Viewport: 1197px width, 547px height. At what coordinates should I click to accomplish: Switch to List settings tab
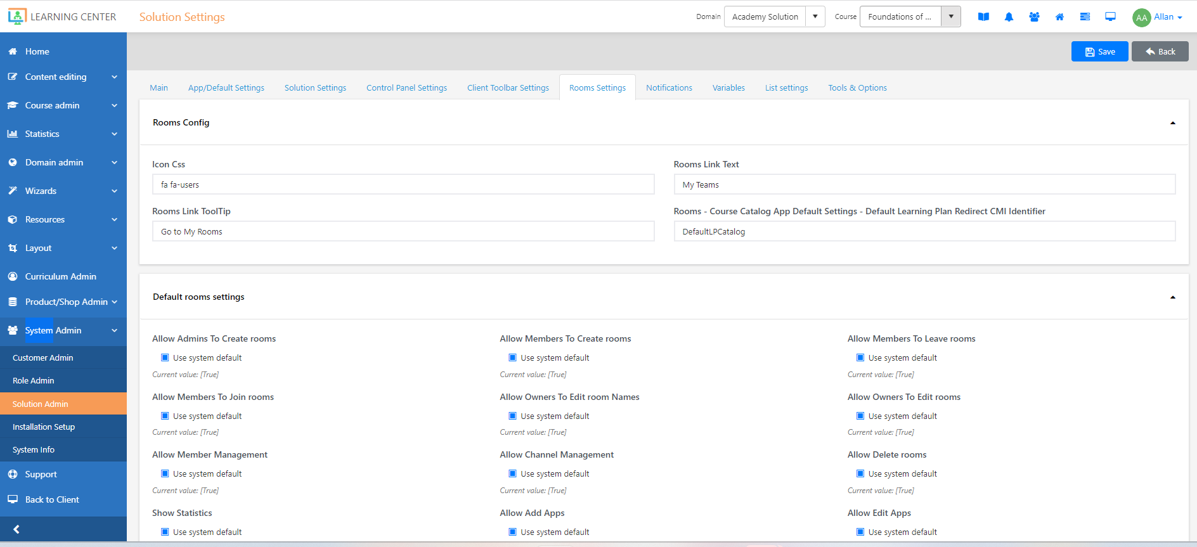(x=786, y=88)
